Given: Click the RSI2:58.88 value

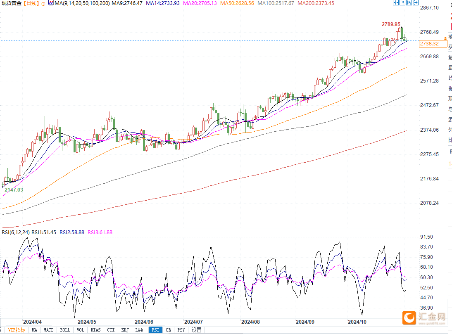Looking at the screenshot, I should (x=72, y=232).
